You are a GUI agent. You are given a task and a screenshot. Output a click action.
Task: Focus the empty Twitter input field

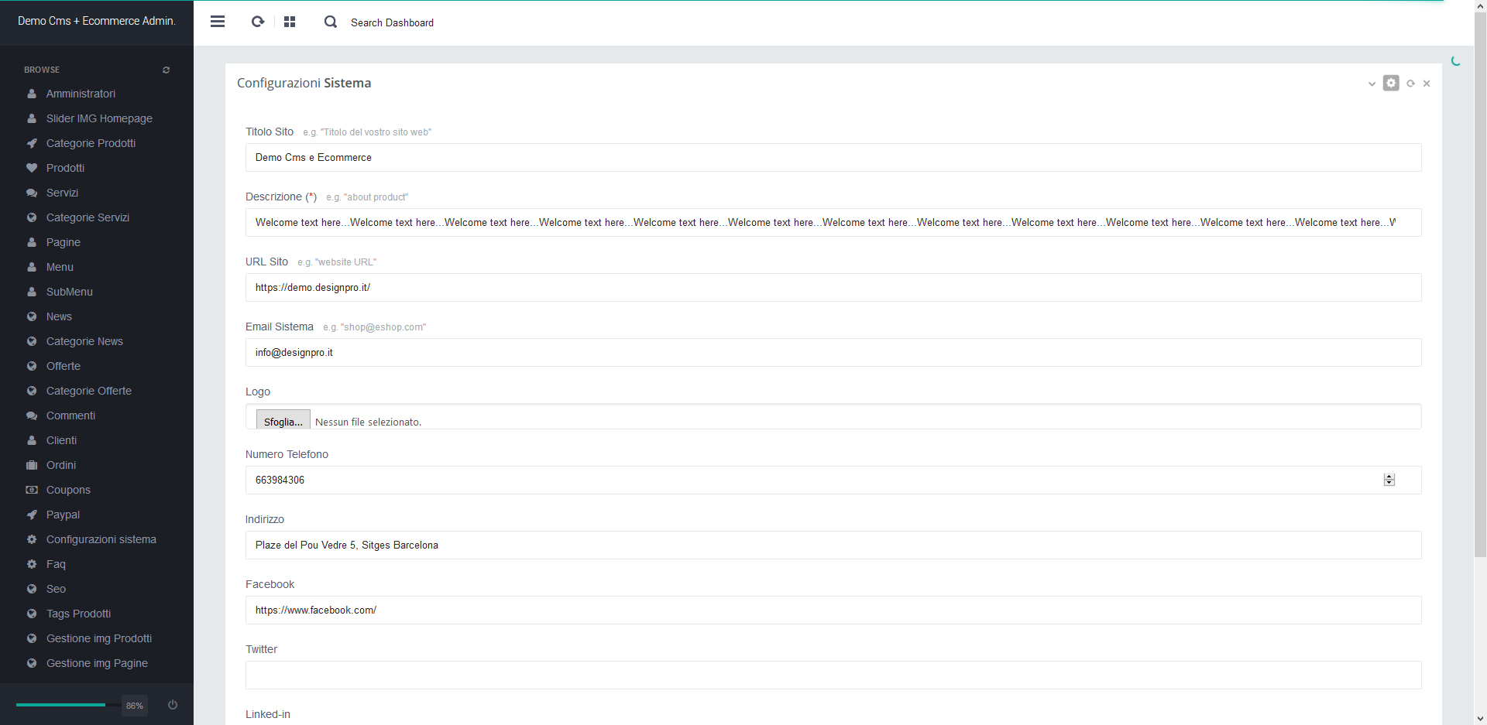tap(833, 675)
